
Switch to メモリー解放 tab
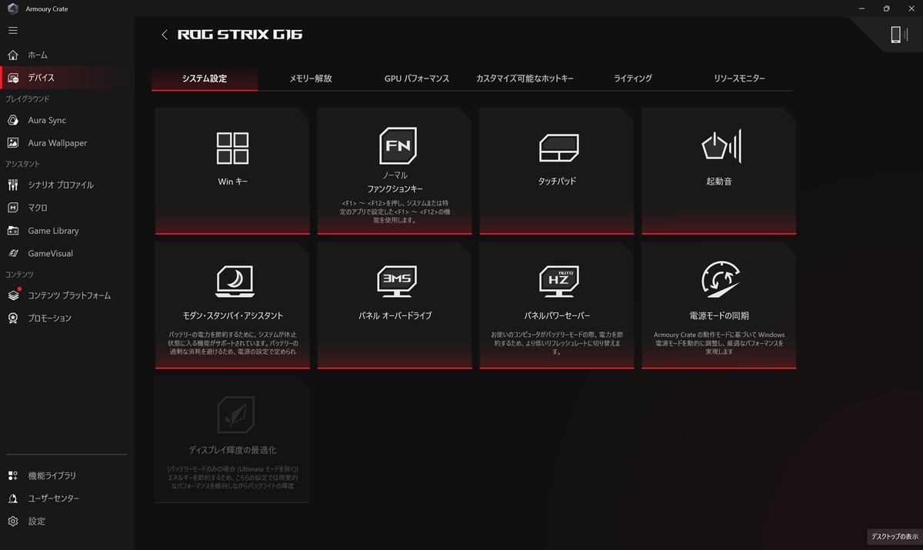point(311,78)
